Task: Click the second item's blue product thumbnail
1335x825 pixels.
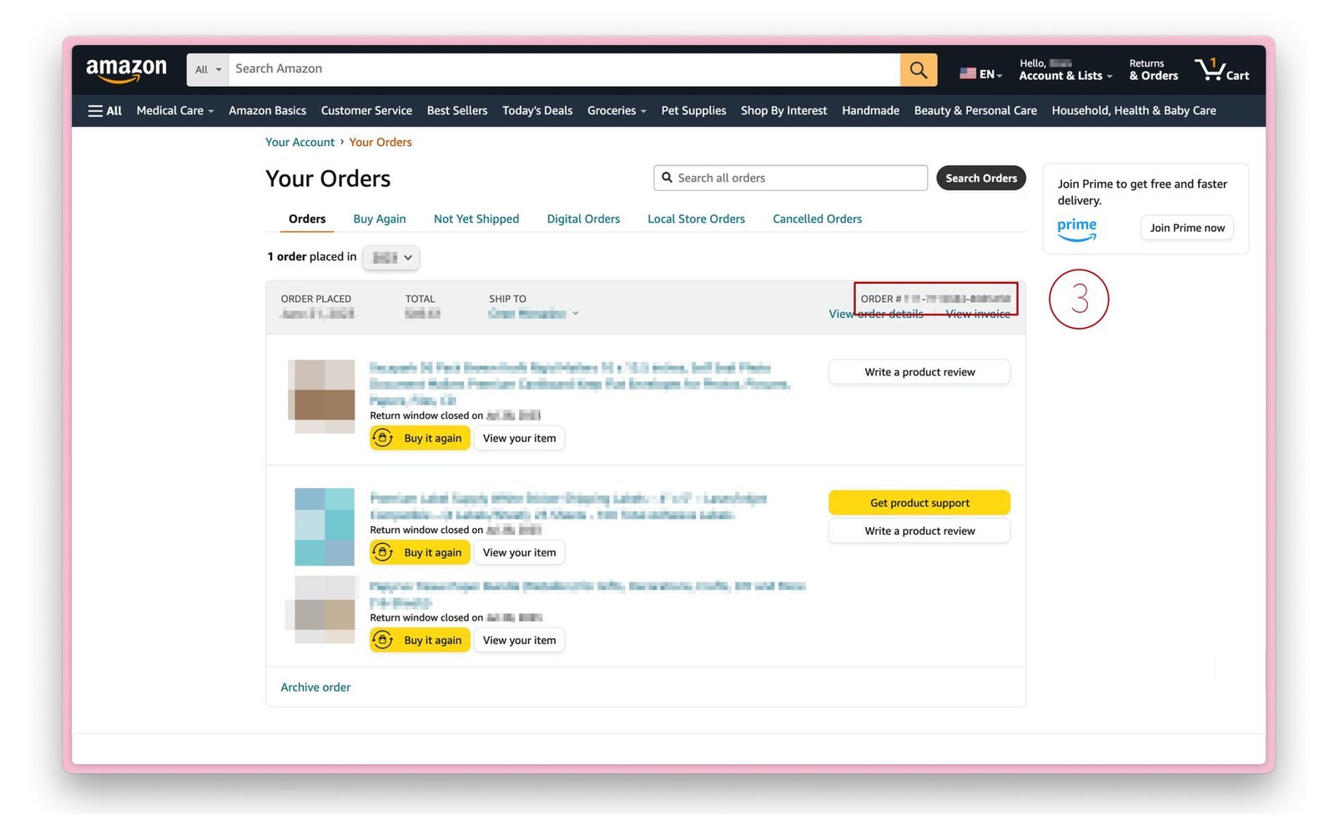Action: pos(325,527)
